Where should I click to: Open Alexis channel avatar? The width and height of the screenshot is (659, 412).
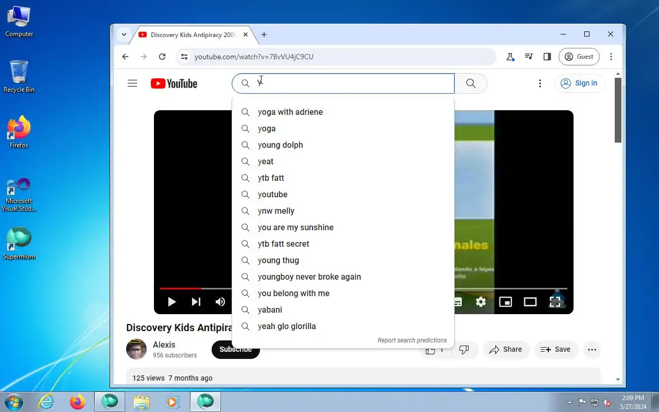136,349
